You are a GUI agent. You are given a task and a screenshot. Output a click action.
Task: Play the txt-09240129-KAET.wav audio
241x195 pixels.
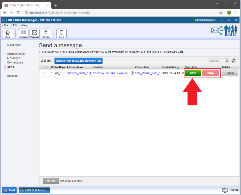pyautogui.click(x=126, y=73)
